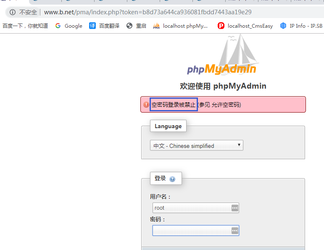Click the Language legend label

click(x=168, y=126)
